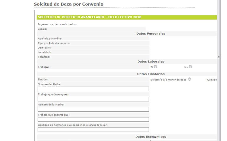Image resolution: width=227 pixels, height=141 pixels.
Task: Click the Cantidad de hermanos input box
Action: point(93,130)
